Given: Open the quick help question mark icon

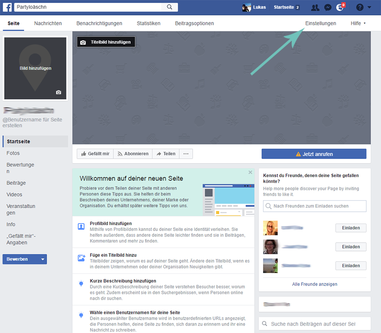Looking at the screenshot, I should tap(360, 7).
